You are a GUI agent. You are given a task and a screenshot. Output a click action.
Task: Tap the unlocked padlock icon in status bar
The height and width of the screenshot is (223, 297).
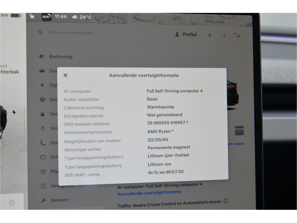[x=32, y=16]
